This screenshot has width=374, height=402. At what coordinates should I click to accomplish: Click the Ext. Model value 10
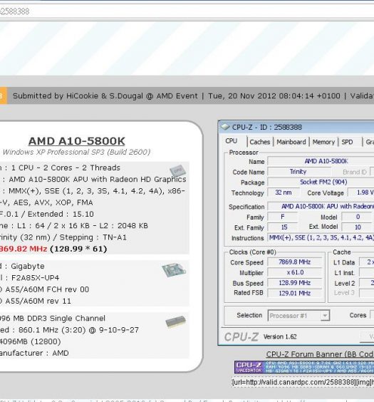click(358, 227)
